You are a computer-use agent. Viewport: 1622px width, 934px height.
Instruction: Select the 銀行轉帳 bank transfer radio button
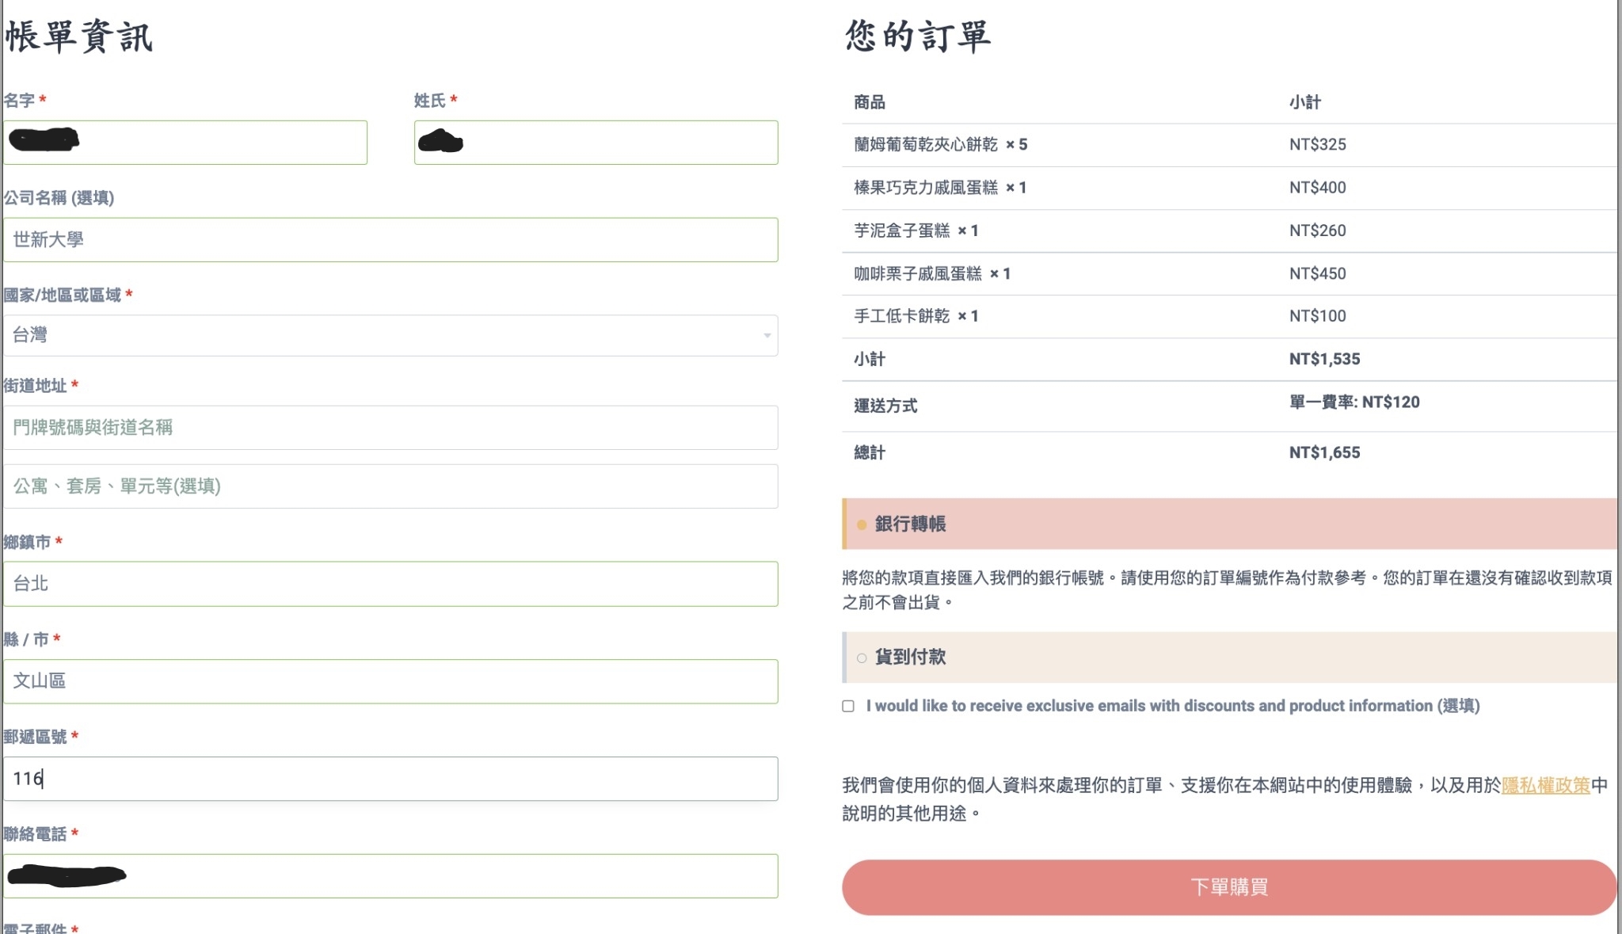[x=862, y=524]
